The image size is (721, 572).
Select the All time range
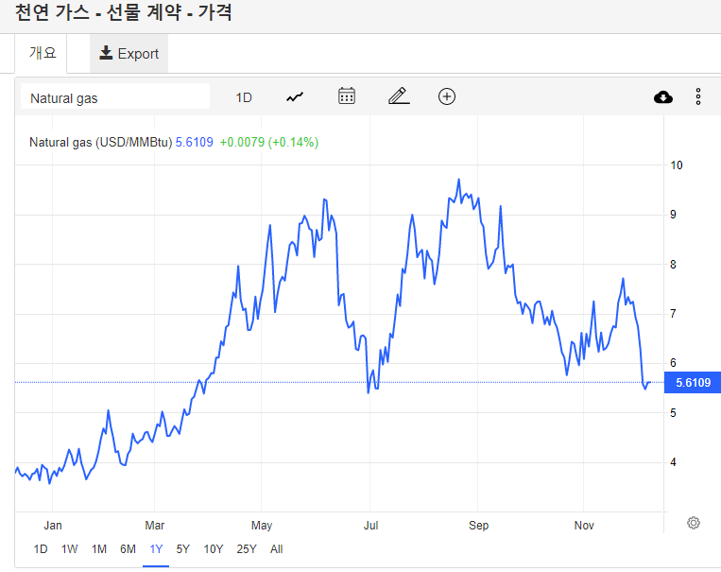tap(276, 549)
